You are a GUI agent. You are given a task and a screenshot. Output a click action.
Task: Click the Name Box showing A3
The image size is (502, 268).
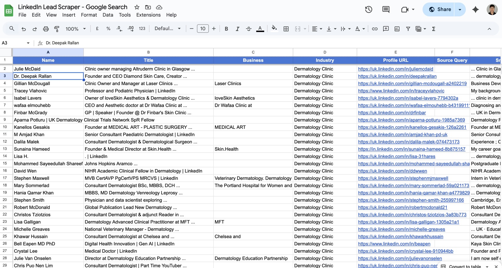(16, 43)
